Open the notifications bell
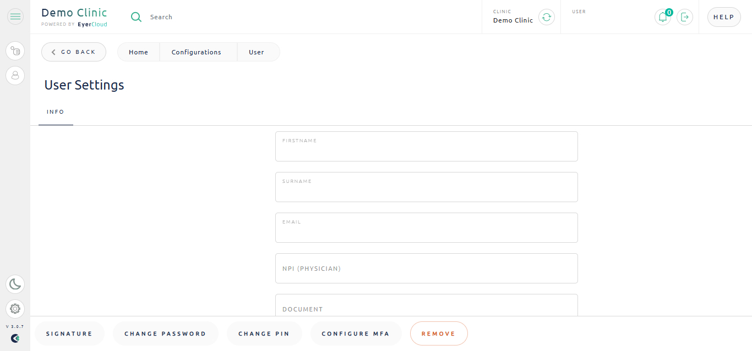The image size is (752, 351). [x=663, y=17]
